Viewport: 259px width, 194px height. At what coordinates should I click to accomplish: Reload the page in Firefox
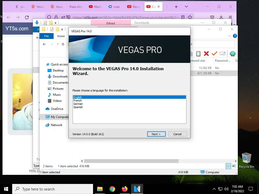27,17
